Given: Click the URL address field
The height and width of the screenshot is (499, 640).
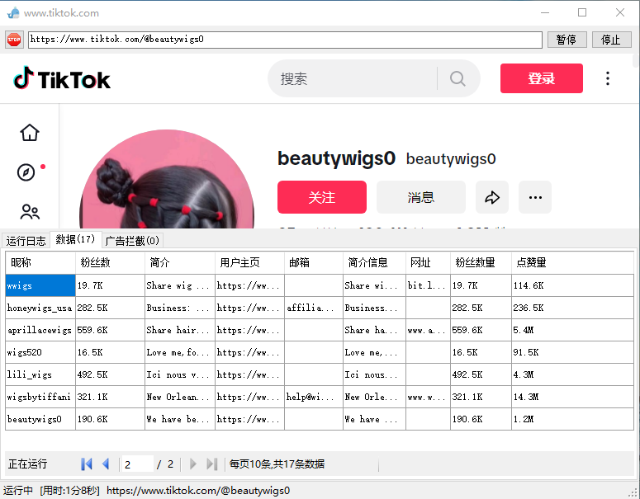Looking at the screenshot, I should click(x=285, y=40).
